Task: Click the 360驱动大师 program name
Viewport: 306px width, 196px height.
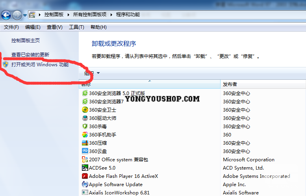Action: [x=103, y=118]
